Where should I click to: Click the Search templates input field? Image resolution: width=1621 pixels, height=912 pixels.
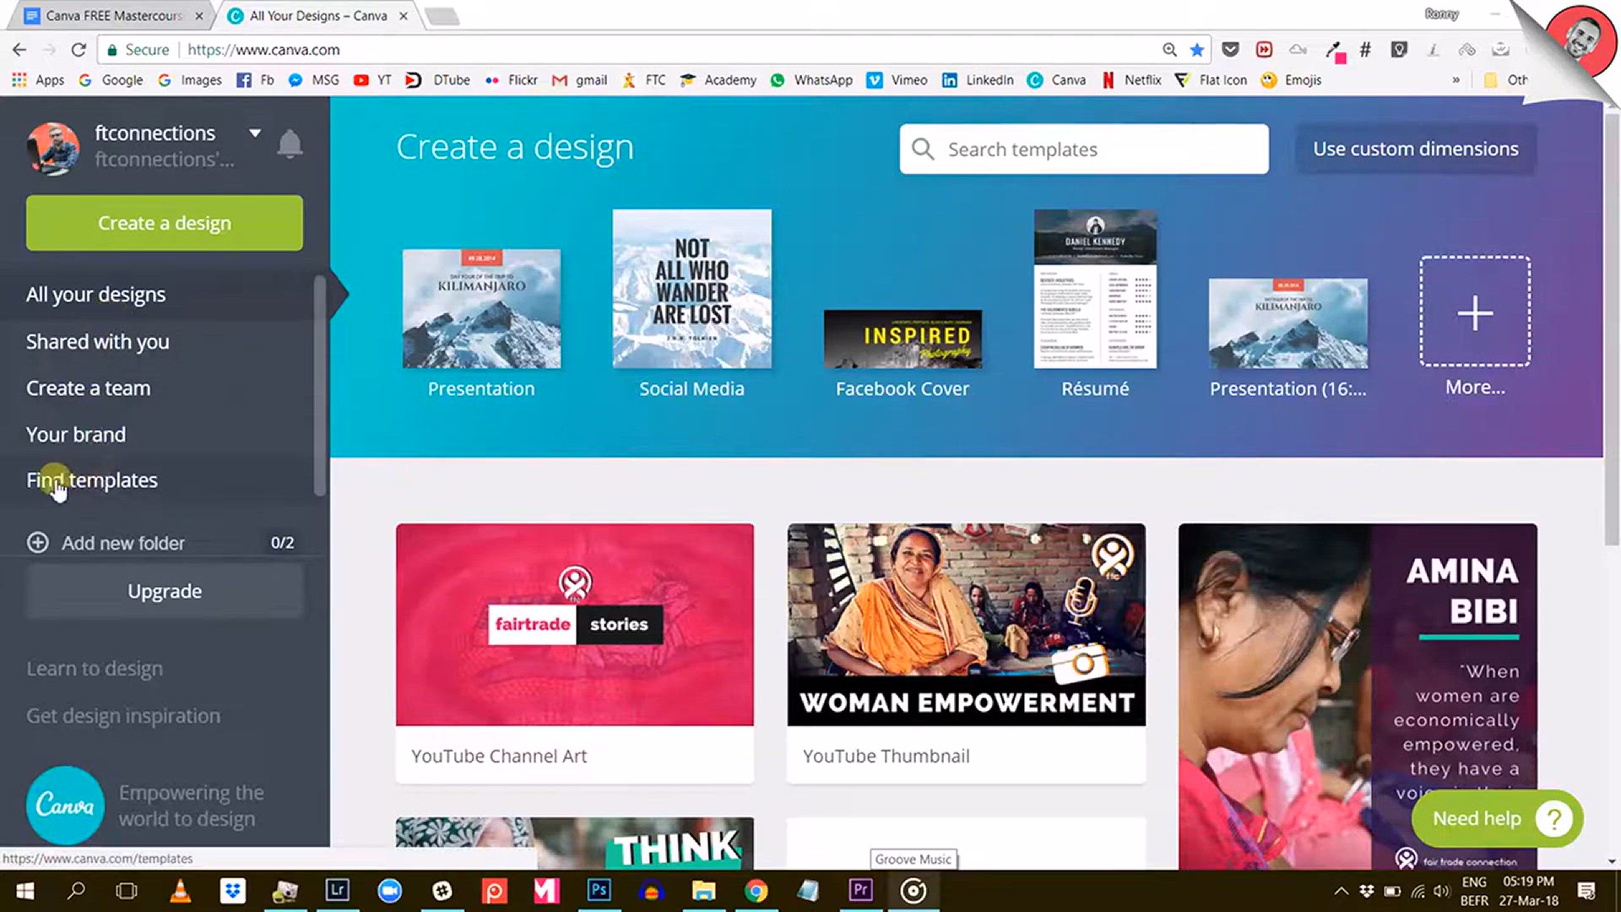[x=1084, y=149]
